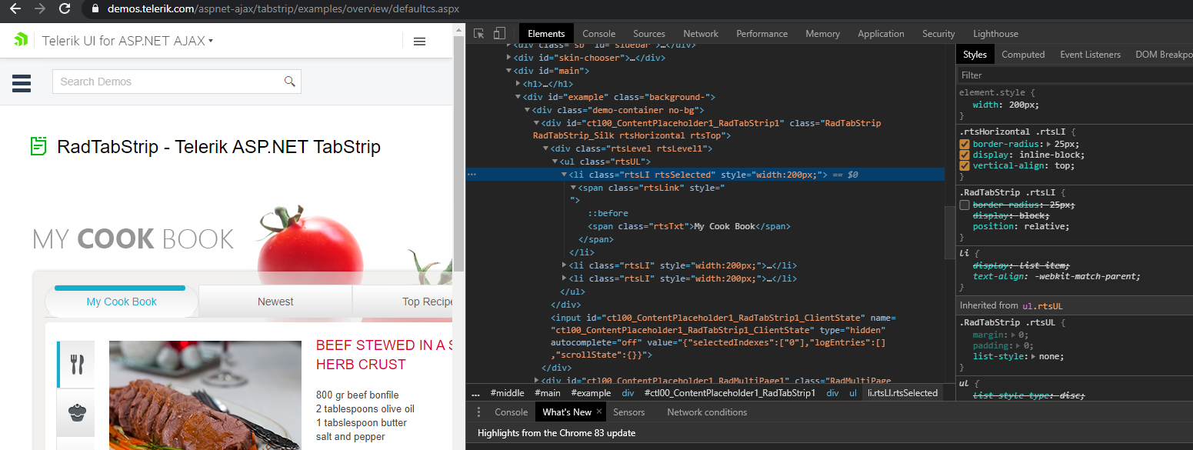The height and width of the screenshot is (450, 1193).
Task: Click the BEEF STEWED IN A recipe heading
Action: (x=384, y=355)
